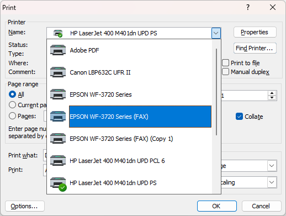Choose the Pages radio button
This screenshot has width=286, height=216.
coord(12,116)
